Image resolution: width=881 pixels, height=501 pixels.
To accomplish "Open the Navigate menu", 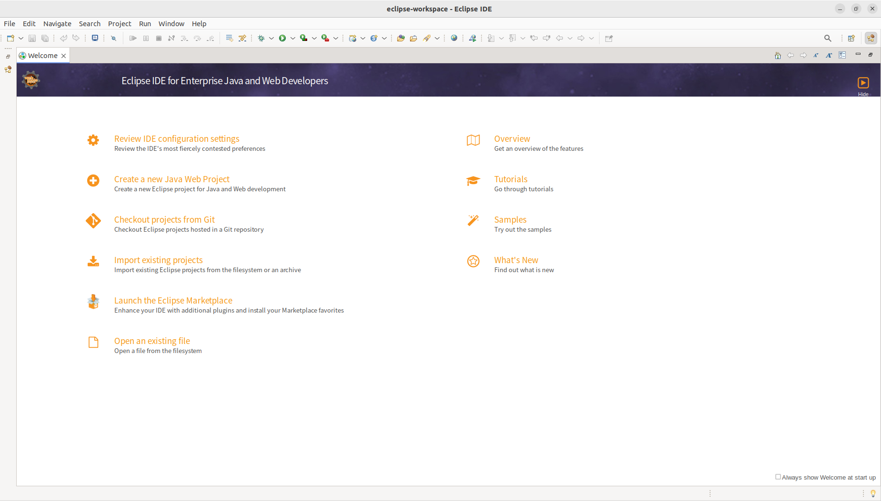I will pos(57,24).
